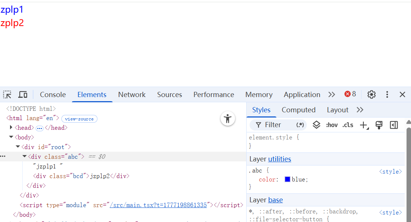The width and height of the screenshot is (411, 222).
Task: Switch to the Computed sub-tab
Action: (x=299, y=110)
